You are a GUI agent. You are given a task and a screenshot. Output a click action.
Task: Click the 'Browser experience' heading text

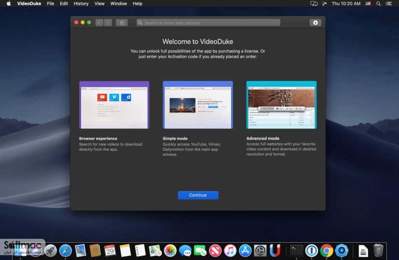click(x=98, y=138)
